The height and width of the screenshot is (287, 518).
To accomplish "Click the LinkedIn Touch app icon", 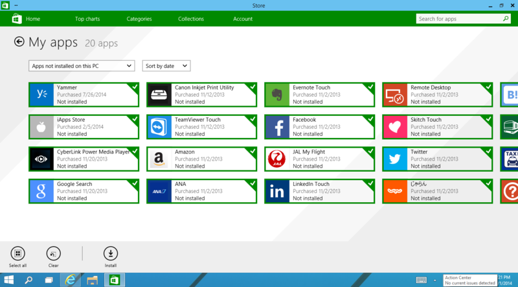I will [277, 191].
